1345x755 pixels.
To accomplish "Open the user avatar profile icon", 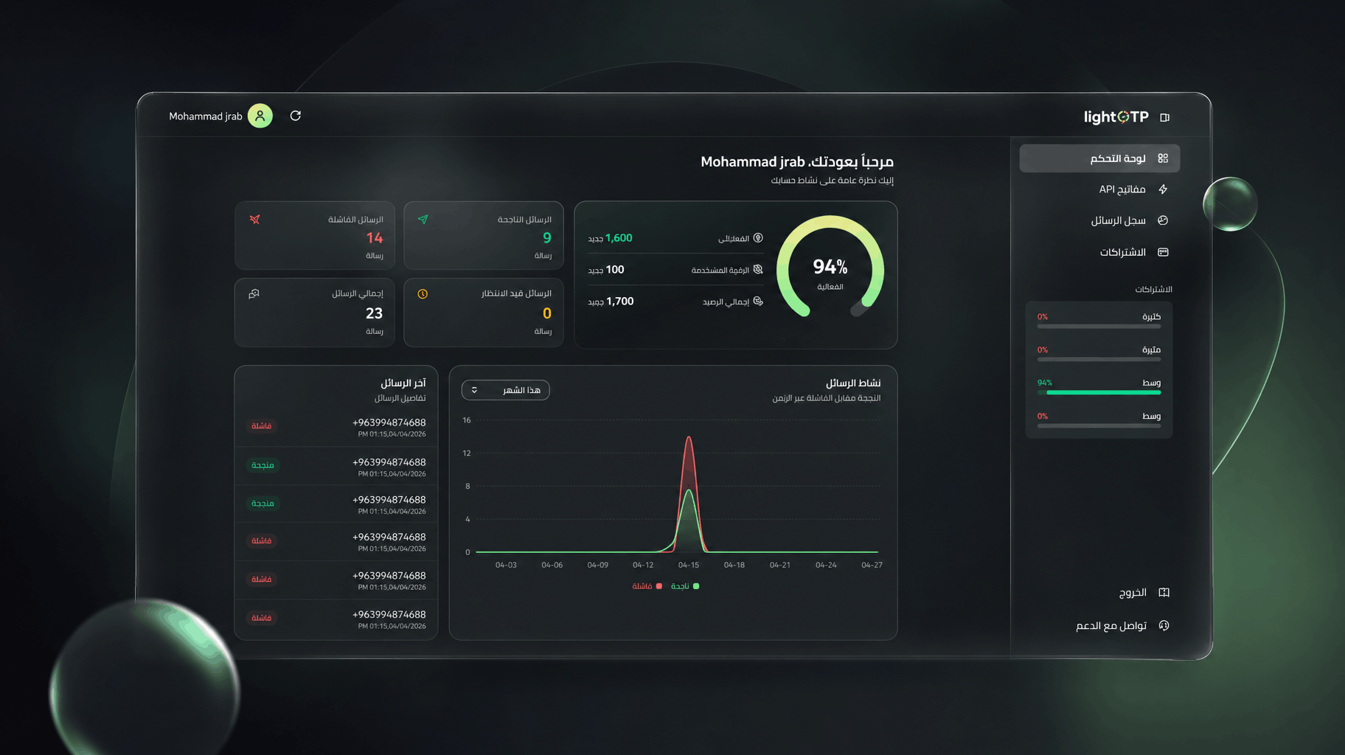I will 260,116.
